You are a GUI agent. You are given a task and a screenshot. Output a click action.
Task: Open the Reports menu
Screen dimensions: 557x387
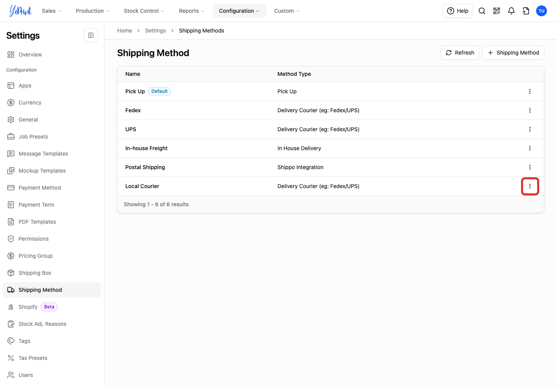coord(191,11)
